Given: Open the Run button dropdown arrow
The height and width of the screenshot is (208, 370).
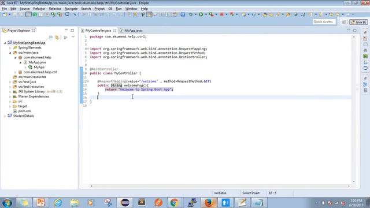Looking at the screenshot, I should pos(206,14).
